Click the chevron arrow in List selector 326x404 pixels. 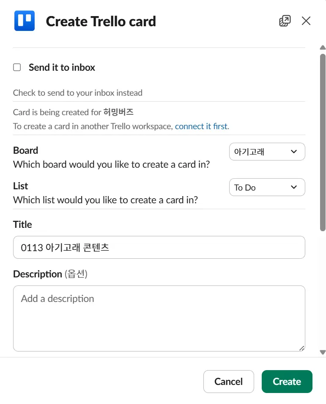tap(294, 188)
